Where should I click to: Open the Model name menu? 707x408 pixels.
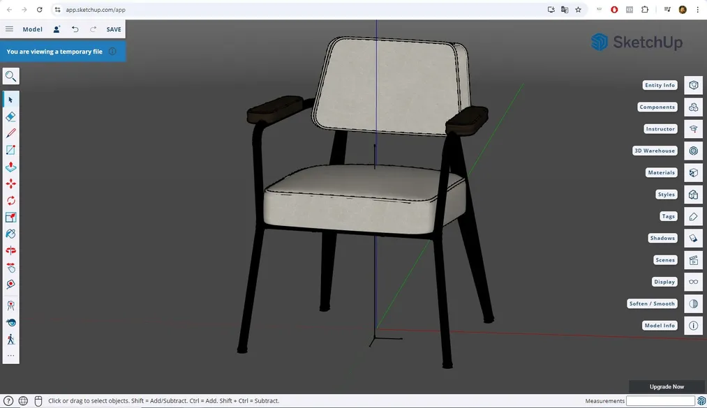pos(32,29)
